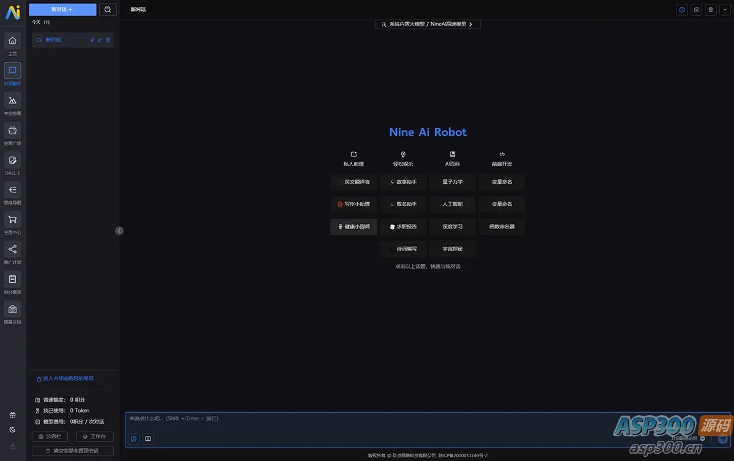Choose the 宇宙探秘 prompt card
Viewport: 734px width, 461px height.
tap(453, 249)
